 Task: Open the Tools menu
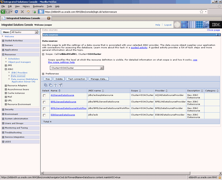(49, 6)
